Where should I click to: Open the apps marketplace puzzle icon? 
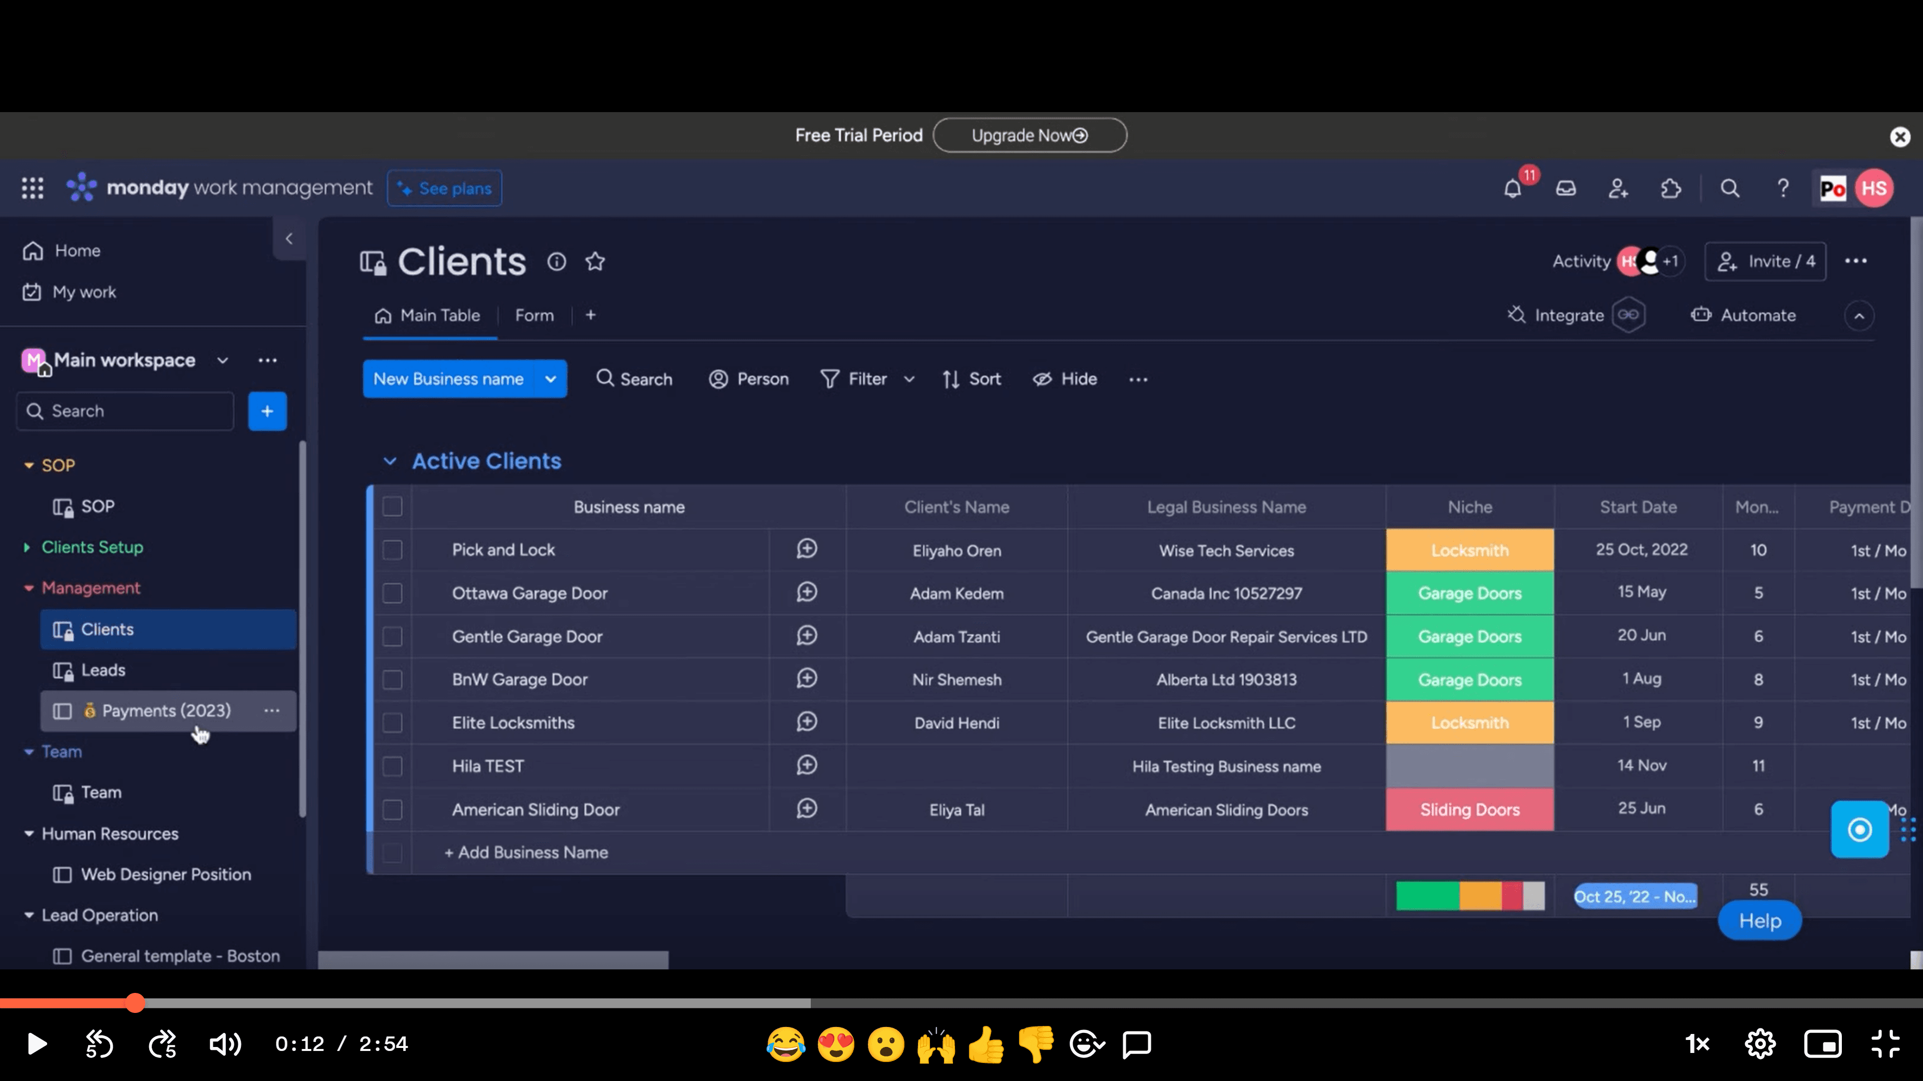pos(1671,188)
